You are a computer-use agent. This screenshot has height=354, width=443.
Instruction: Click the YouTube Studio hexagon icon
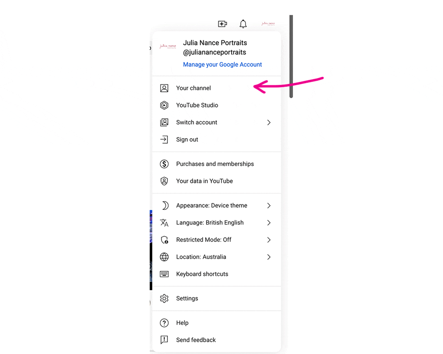pos(164,105)
